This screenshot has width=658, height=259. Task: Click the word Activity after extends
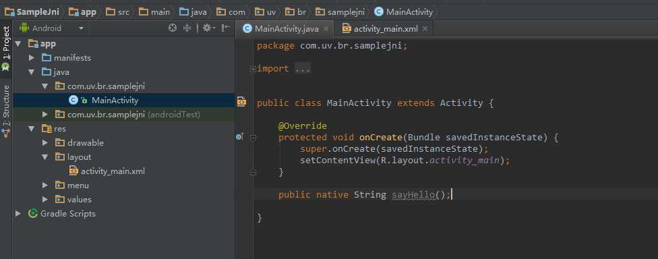click(461, 103)
